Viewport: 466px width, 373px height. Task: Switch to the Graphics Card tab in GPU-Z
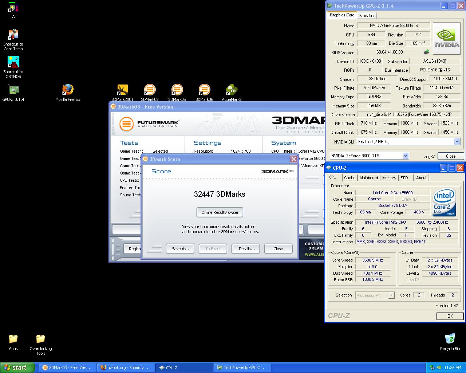[x=342, y=15]
